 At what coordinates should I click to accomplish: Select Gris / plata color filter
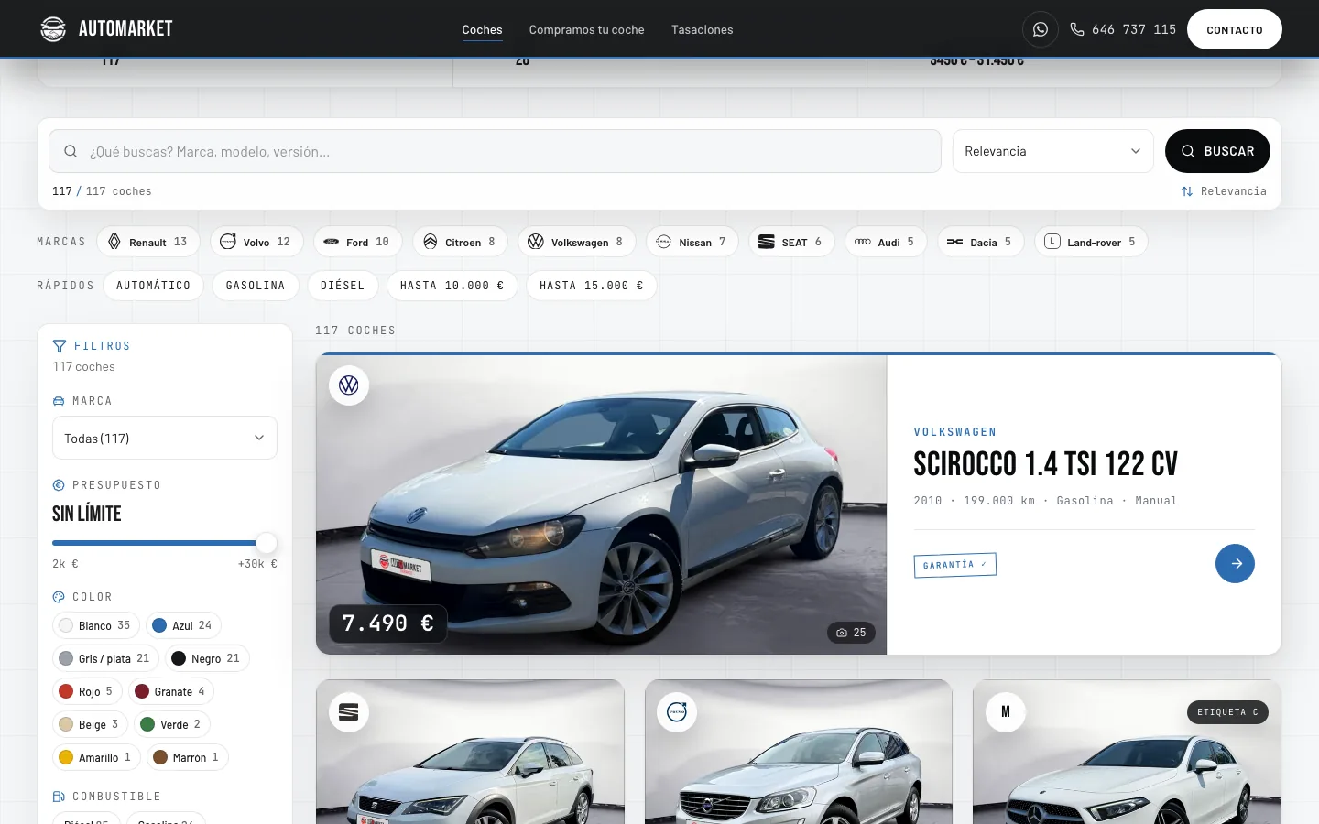pyautogui.click(x=105, y=658)
